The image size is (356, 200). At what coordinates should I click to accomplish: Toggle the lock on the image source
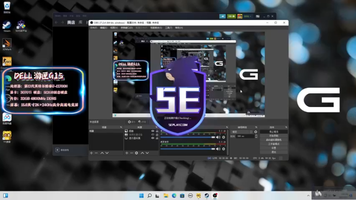(x=157, y=131)
